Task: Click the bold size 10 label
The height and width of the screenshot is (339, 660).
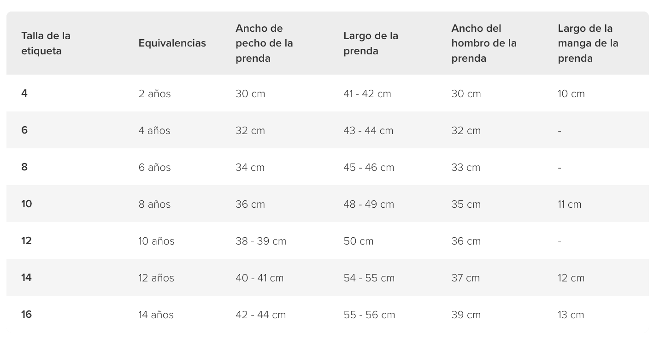Action: [27, 204]
